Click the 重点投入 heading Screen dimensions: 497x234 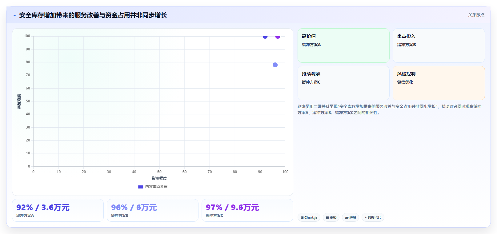tap(406, 36)
